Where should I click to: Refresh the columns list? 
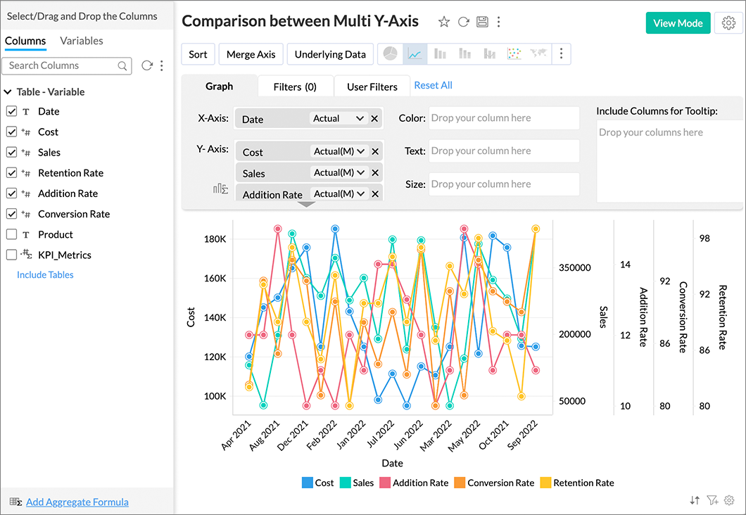(147, 65)
